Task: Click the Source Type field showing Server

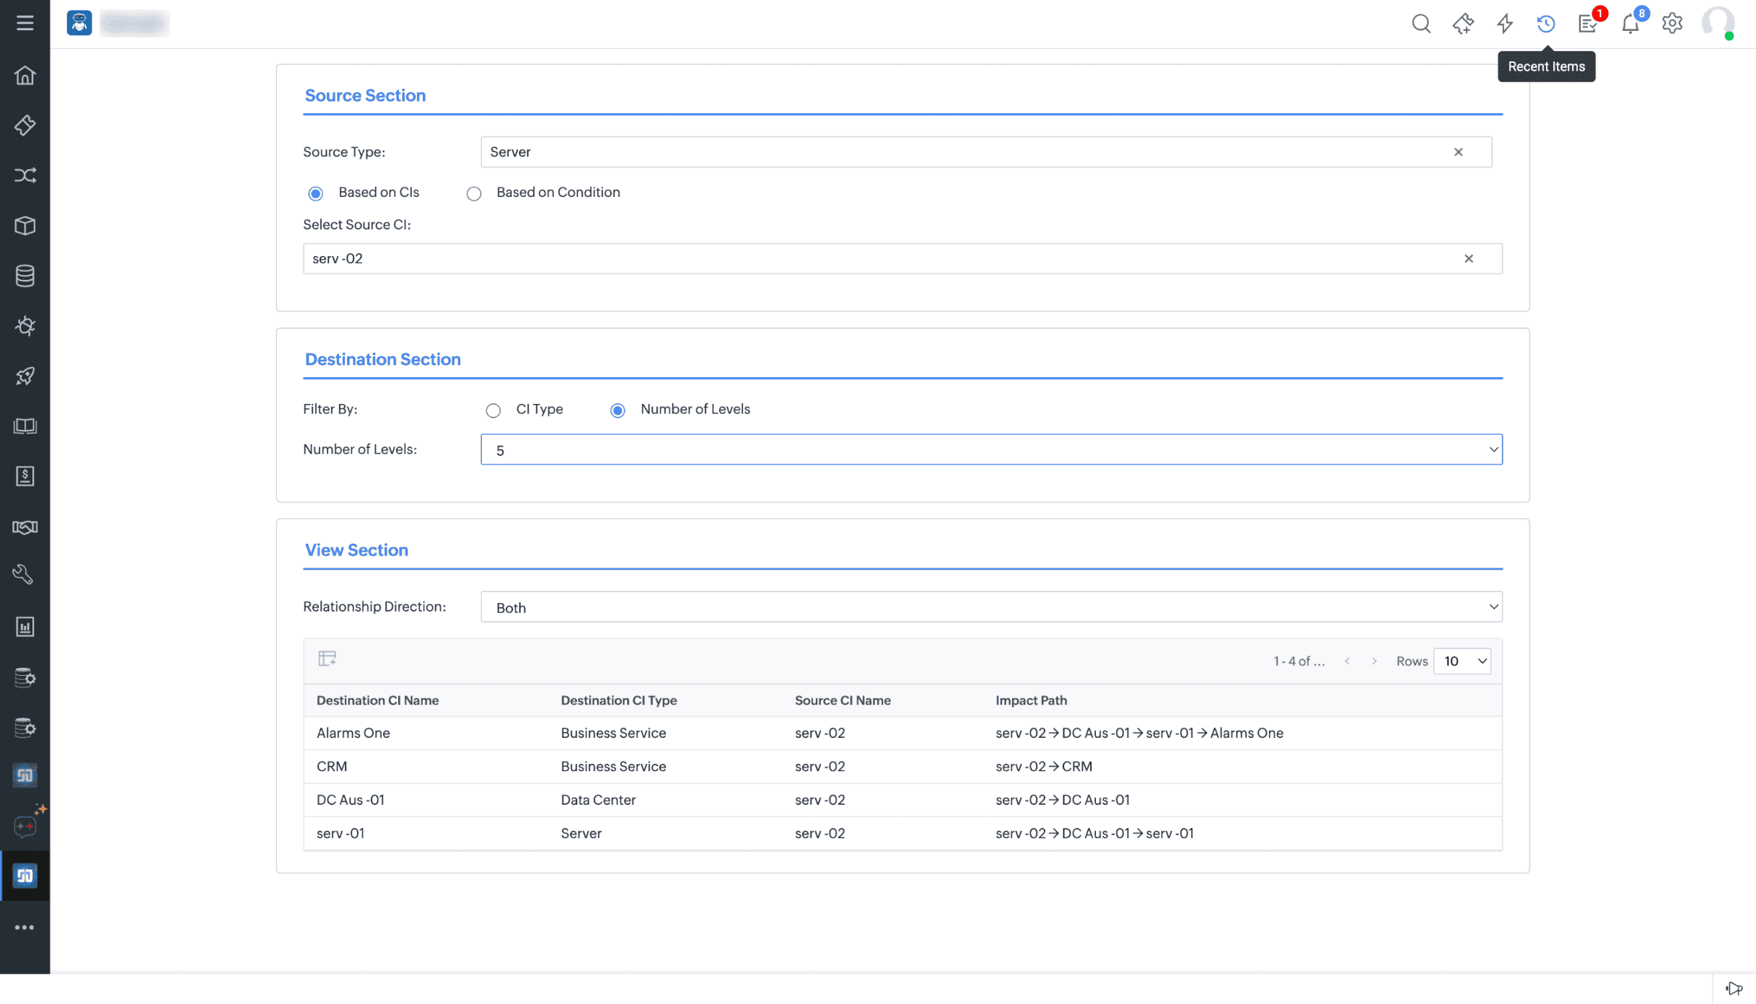Action: pos(986,152)
